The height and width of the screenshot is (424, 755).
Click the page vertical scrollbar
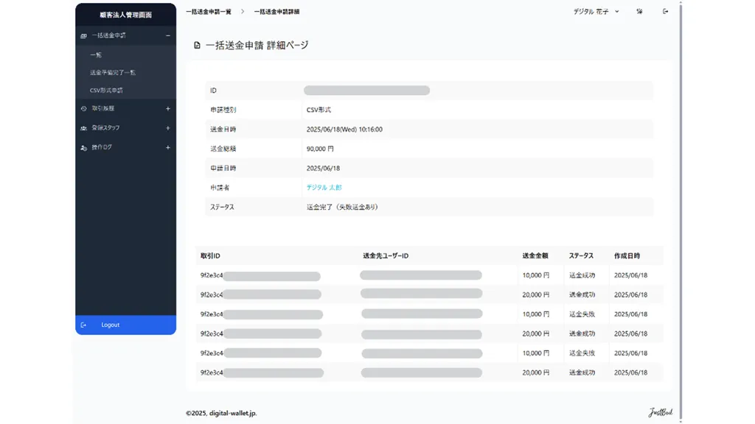681,211
